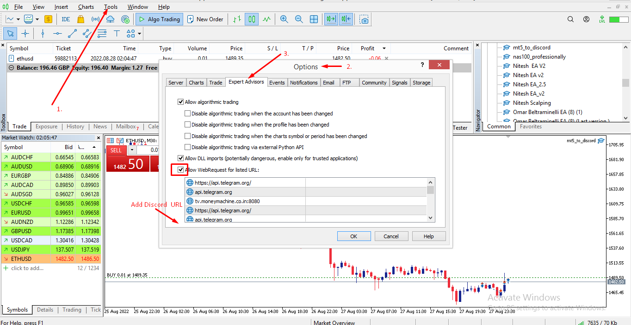
Task: Click the OK button in Options
Action: click(354, 236)
